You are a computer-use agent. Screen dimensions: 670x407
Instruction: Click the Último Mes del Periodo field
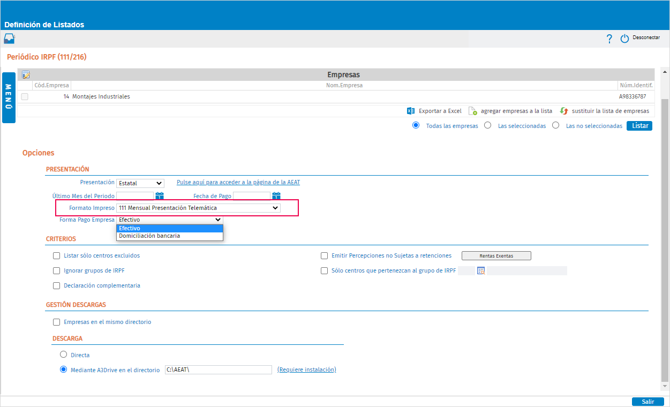point(135,196)
